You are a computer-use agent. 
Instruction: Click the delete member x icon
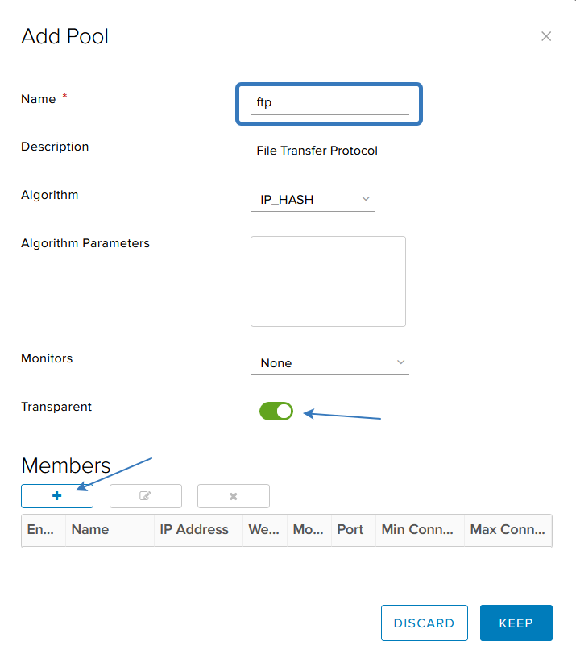pos(233,496)
